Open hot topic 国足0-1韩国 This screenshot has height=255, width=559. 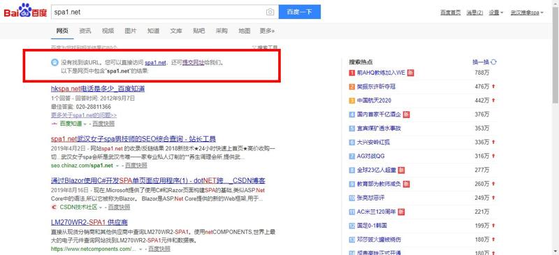point(372,226)
